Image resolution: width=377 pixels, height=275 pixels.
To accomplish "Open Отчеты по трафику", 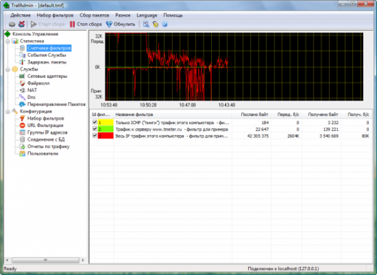I will coord(48,146).
